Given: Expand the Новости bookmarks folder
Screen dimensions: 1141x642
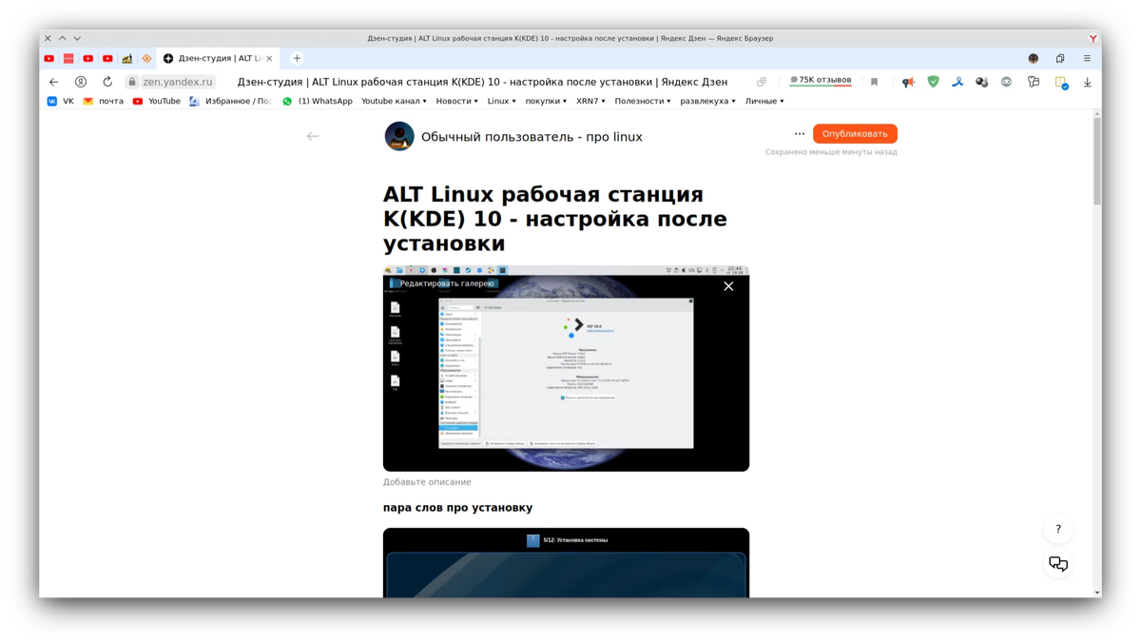Looking at the screenshot, I should pyautogui.click(x=456, y=101).
